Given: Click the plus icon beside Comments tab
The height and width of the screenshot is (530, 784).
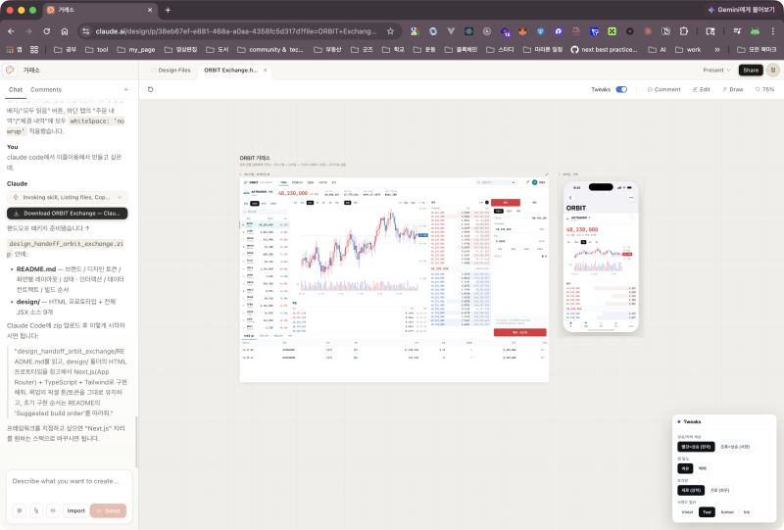Looking at the screenshot, I should tap(126, 89).
